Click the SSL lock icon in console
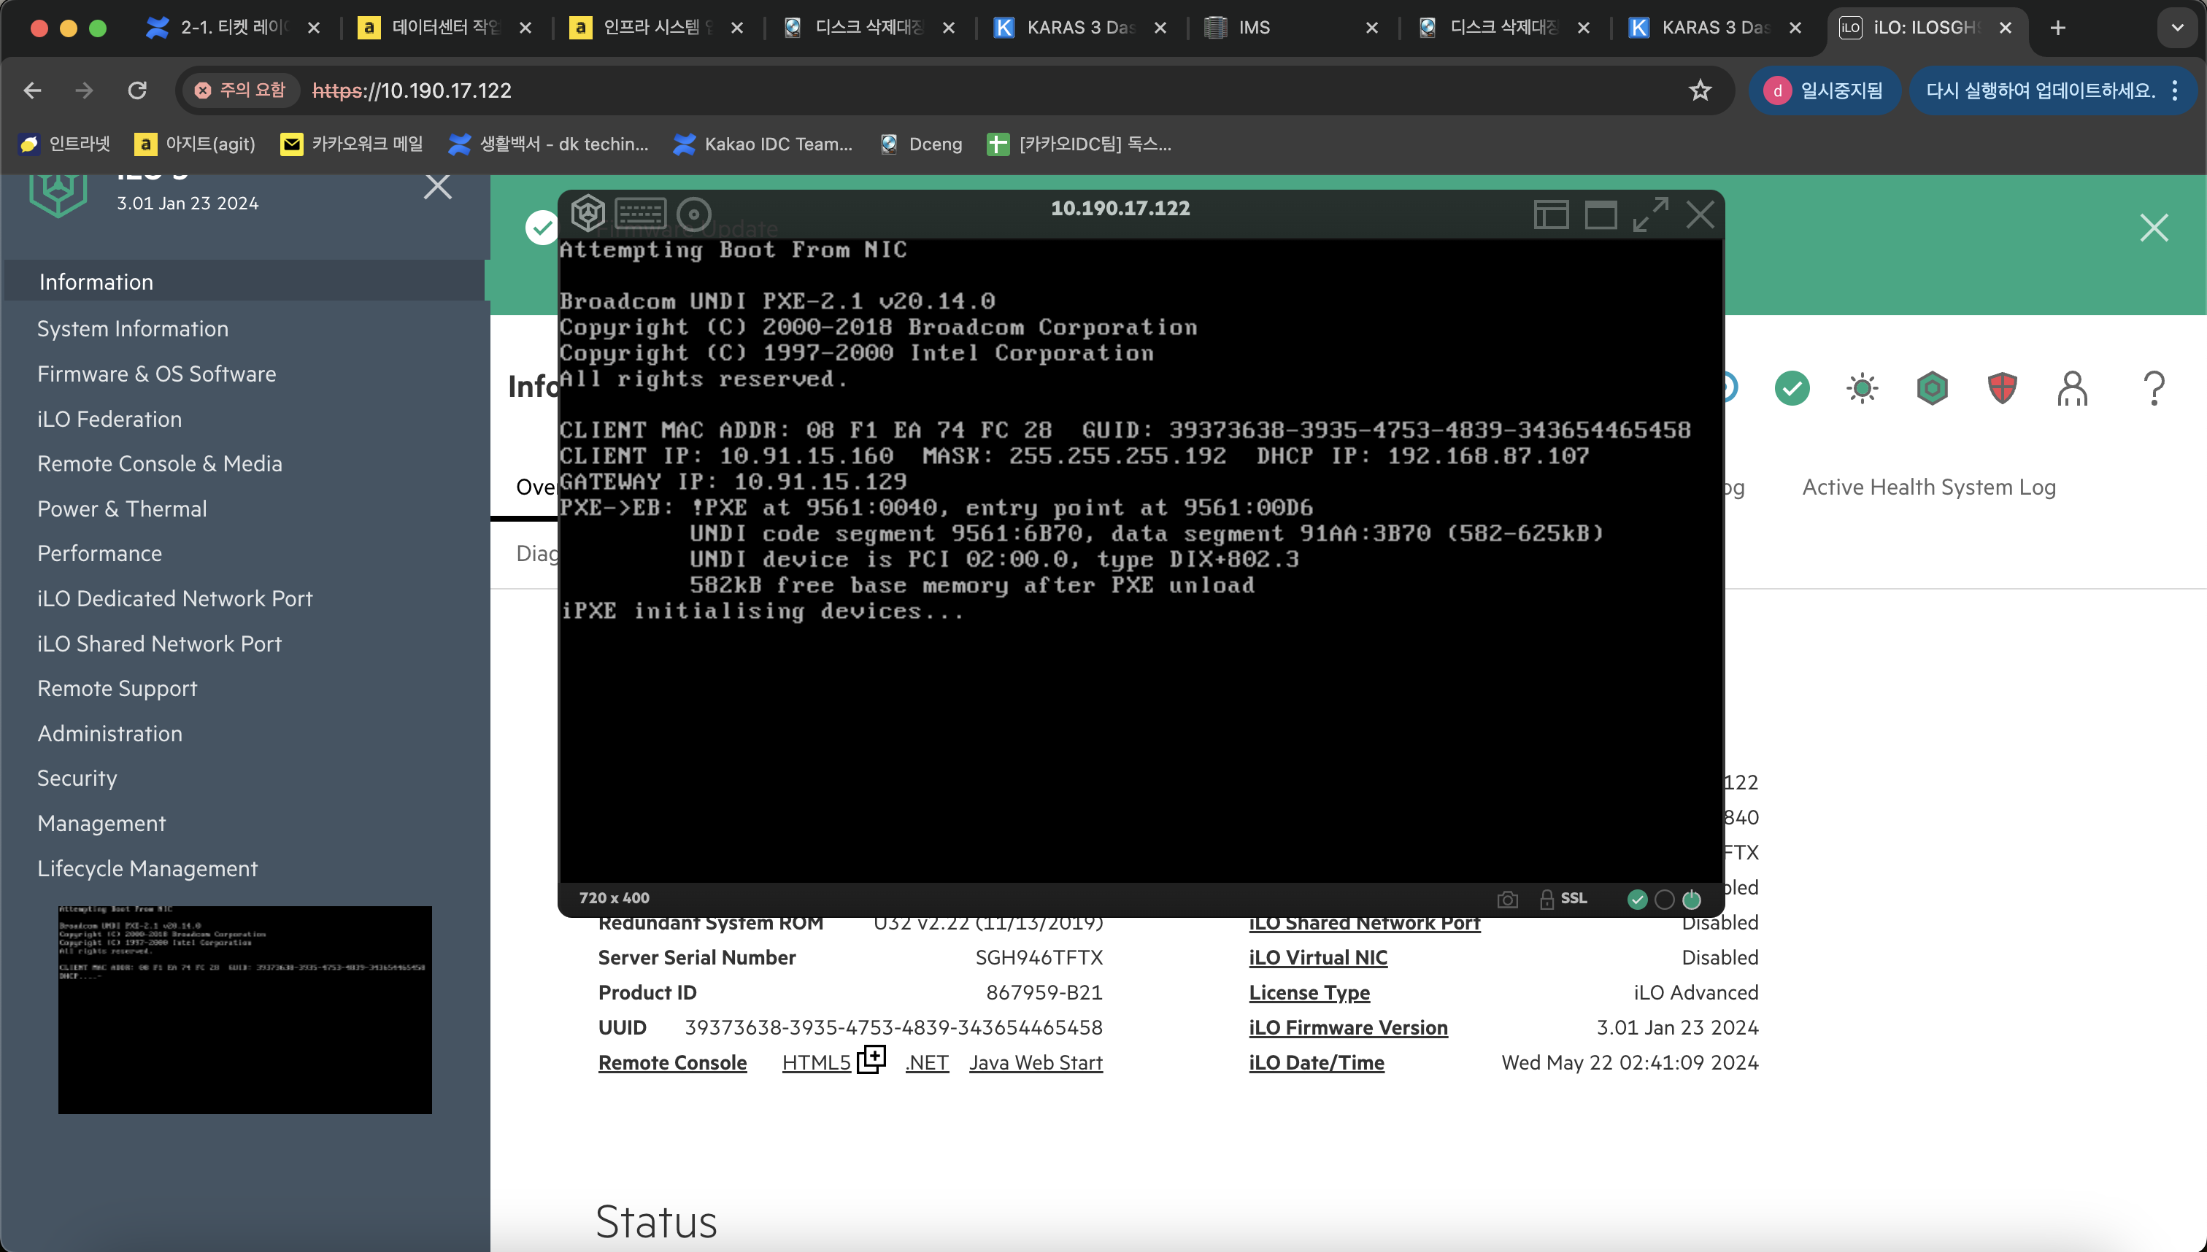Viewport: 2207px width, 1252px height. pos(1547,899)
